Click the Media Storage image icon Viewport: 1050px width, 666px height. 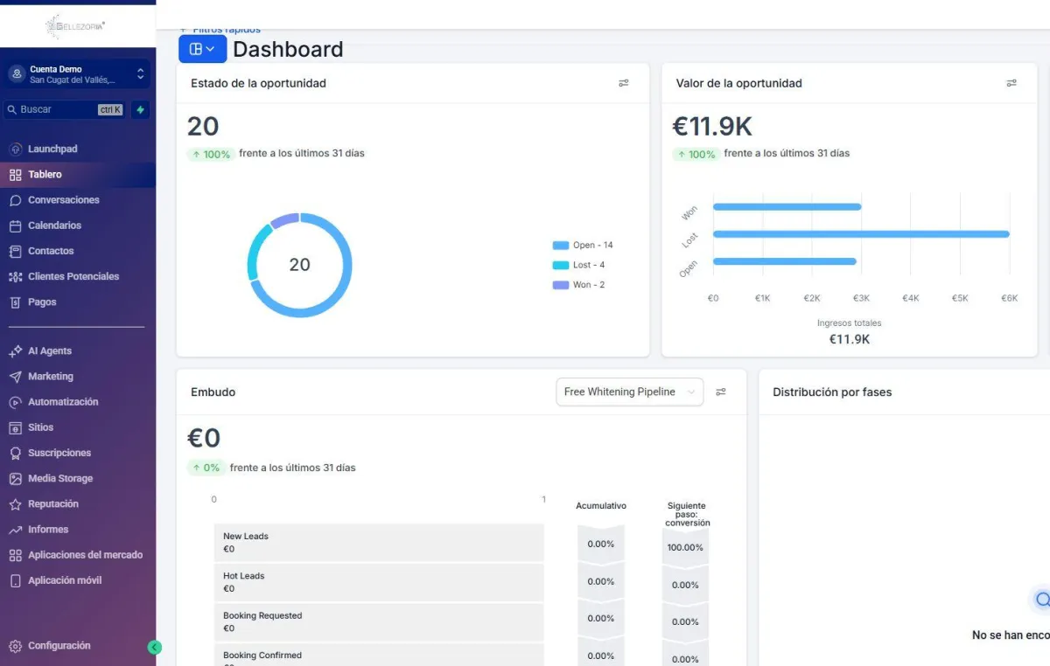point(15,479)
